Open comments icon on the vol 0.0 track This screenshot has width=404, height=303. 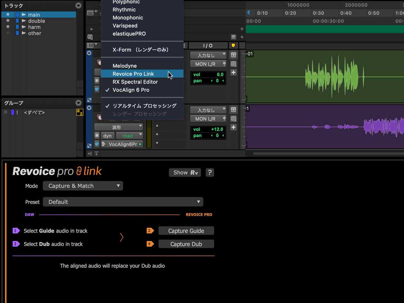click(234, 64)
